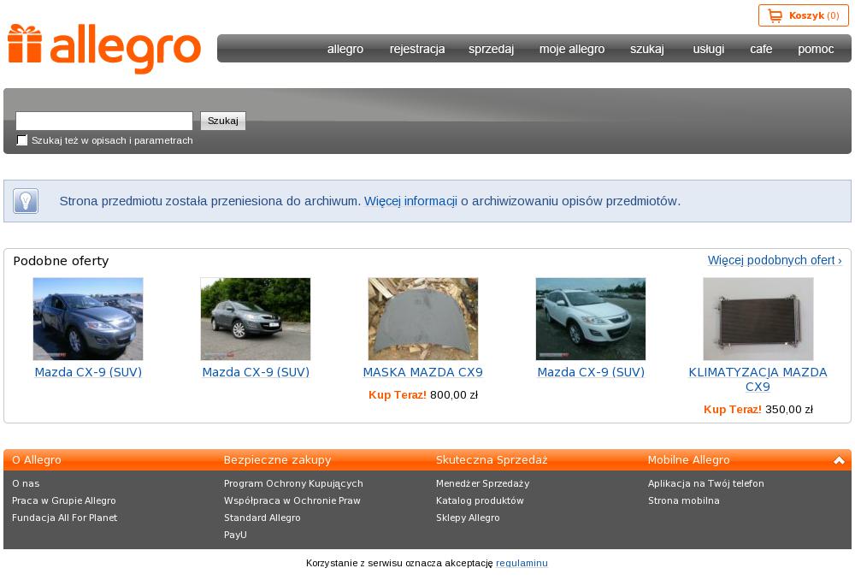This screenshot has height=580, width=855.
Task: Open Sklepy Allegro footer link
Action: [468, 518]
